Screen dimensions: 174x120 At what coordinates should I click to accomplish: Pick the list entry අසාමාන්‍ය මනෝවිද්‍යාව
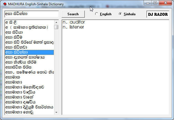click(25, 87)
